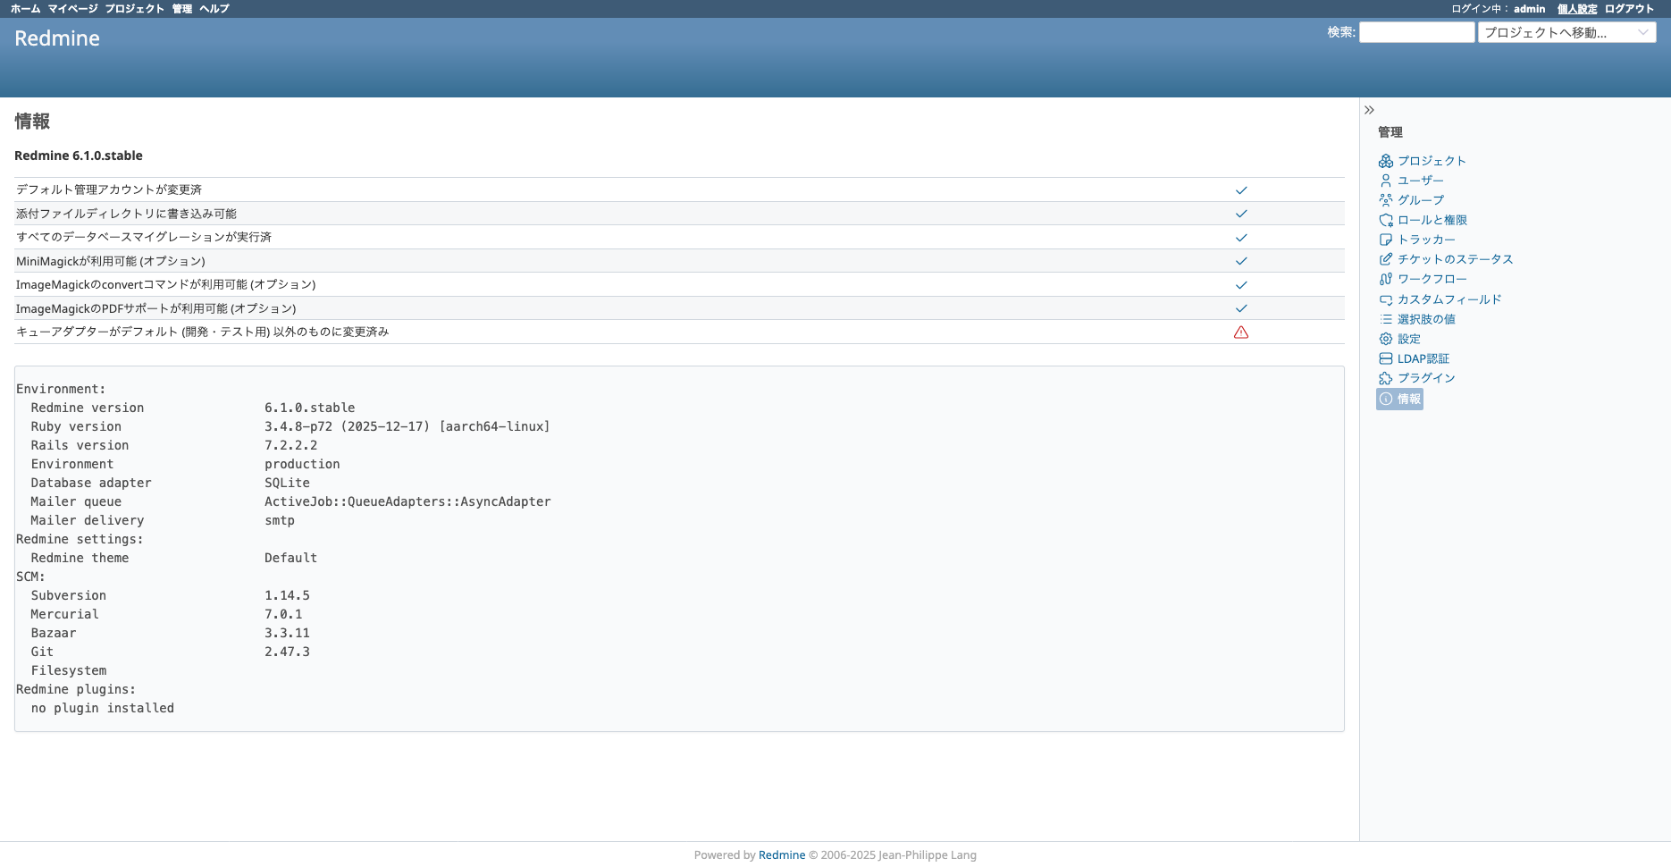Focus the search input field

click(x=1417, y=32)
